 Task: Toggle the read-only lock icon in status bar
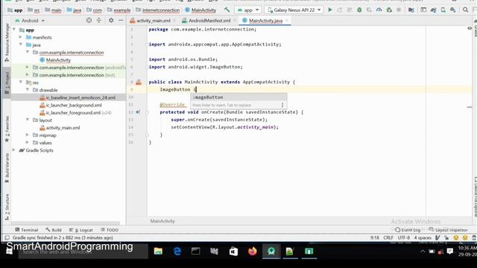click(x=446, y=237)
